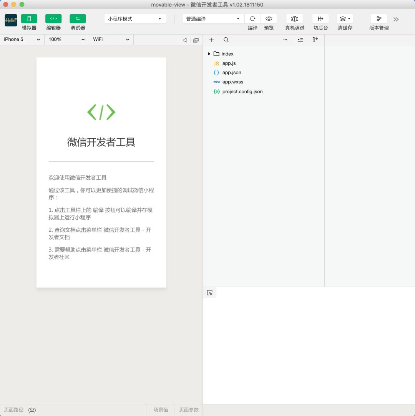The width and height of the screenshot is (415, 416).
Task: Click the Hello project avatar icon
Action: point(11,20)
